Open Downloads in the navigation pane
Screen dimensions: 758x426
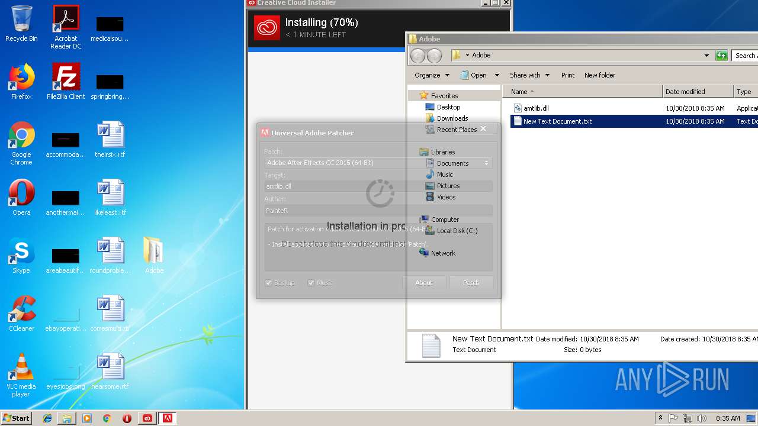pos(452,118)
